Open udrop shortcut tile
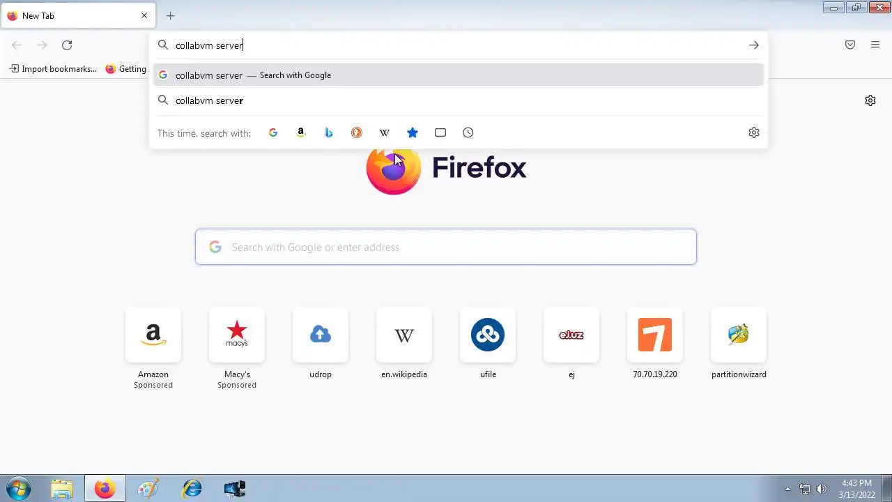 pos(321,335)
